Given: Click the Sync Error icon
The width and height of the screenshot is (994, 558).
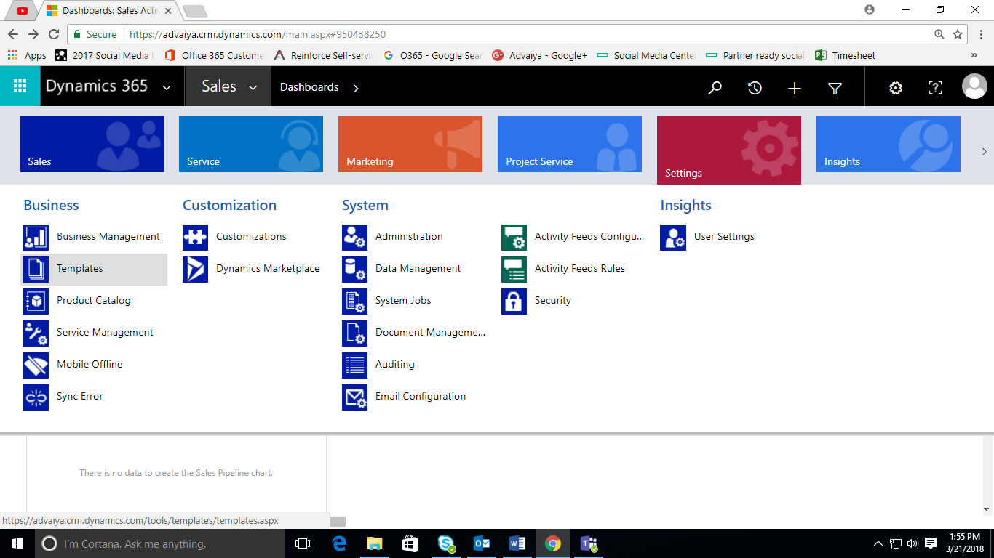Looking at the screenshot, I should coord(36,397).
